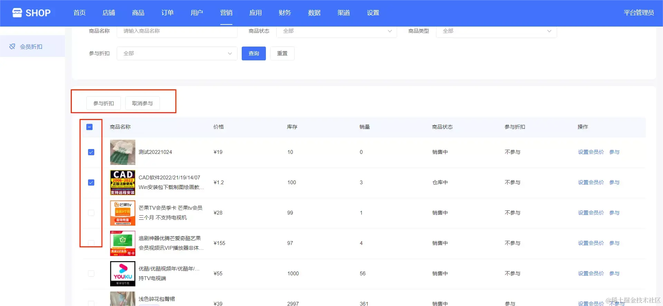Open the 测试20221024 product thumbnail

coord(123,152)
